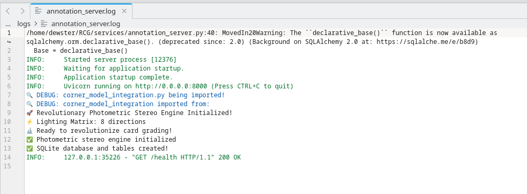527x194 pixels.
Task: Click the word-wrap continuation arrow in gutter
Action: (x=9, y=42)
